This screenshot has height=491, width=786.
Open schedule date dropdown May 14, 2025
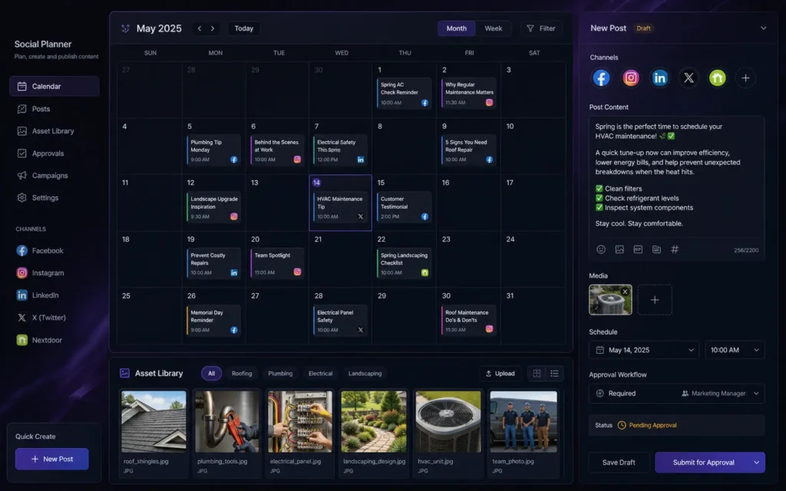tap(644, 350)
